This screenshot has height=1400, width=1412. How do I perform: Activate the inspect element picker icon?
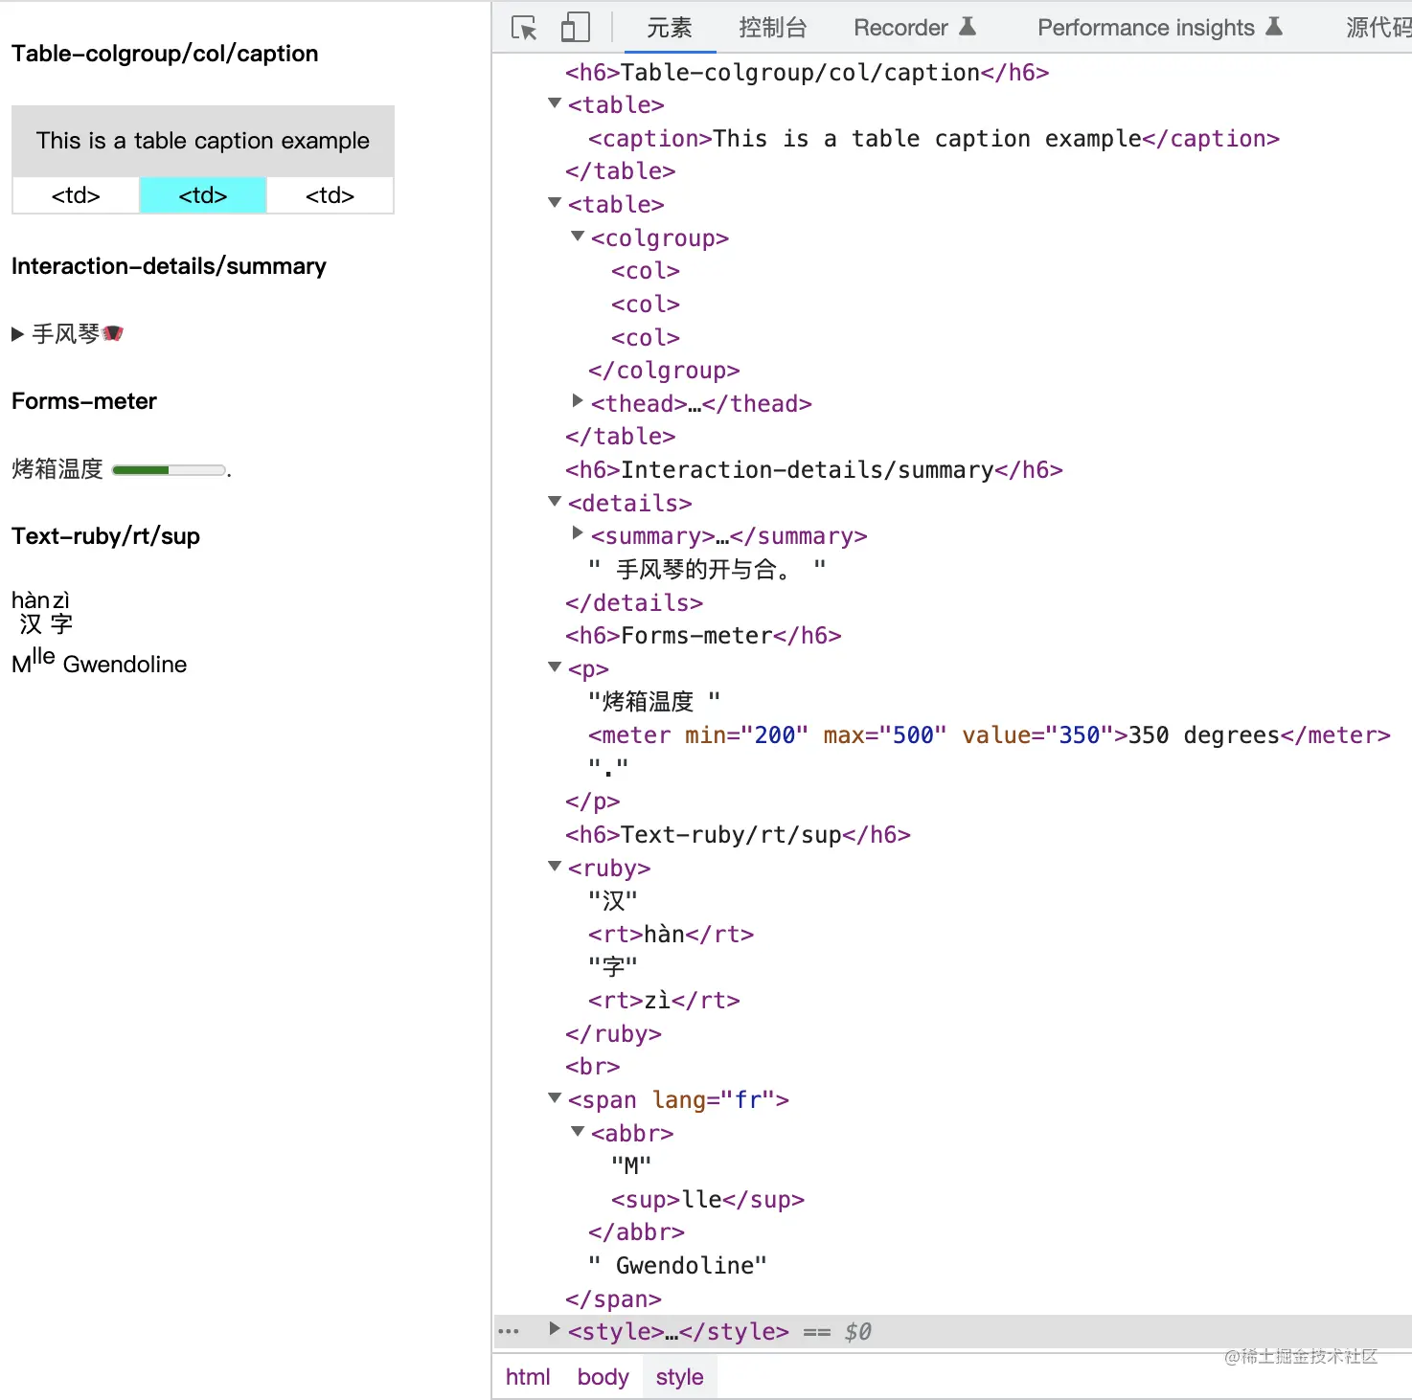point(524,28)
